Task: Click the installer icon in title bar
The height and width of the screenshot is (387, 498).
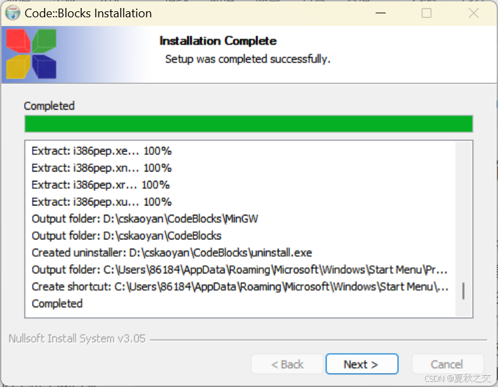Action: point(13,13)
